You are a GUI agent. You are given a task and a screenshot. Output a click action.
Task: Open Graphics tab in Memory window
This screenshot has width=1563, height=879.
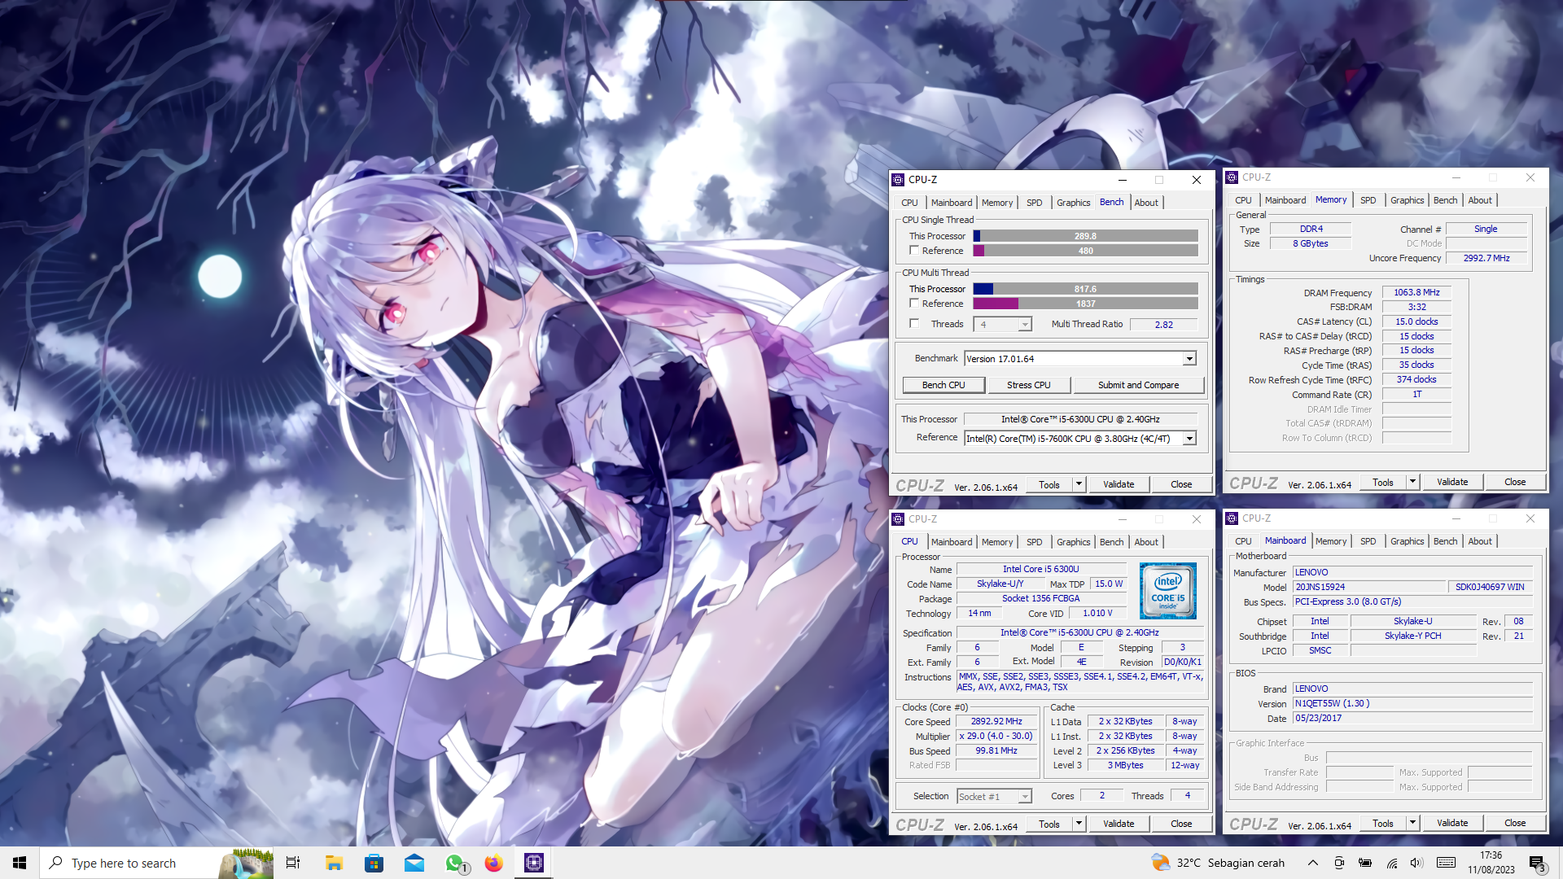1407,200
